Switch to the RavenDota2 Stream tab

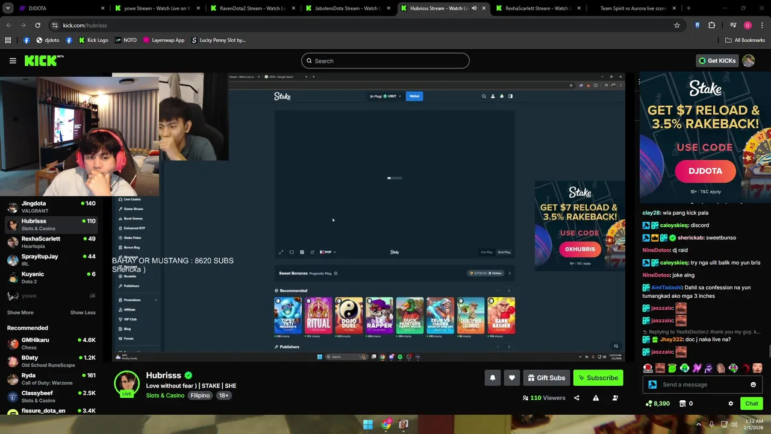coord(252,8)
